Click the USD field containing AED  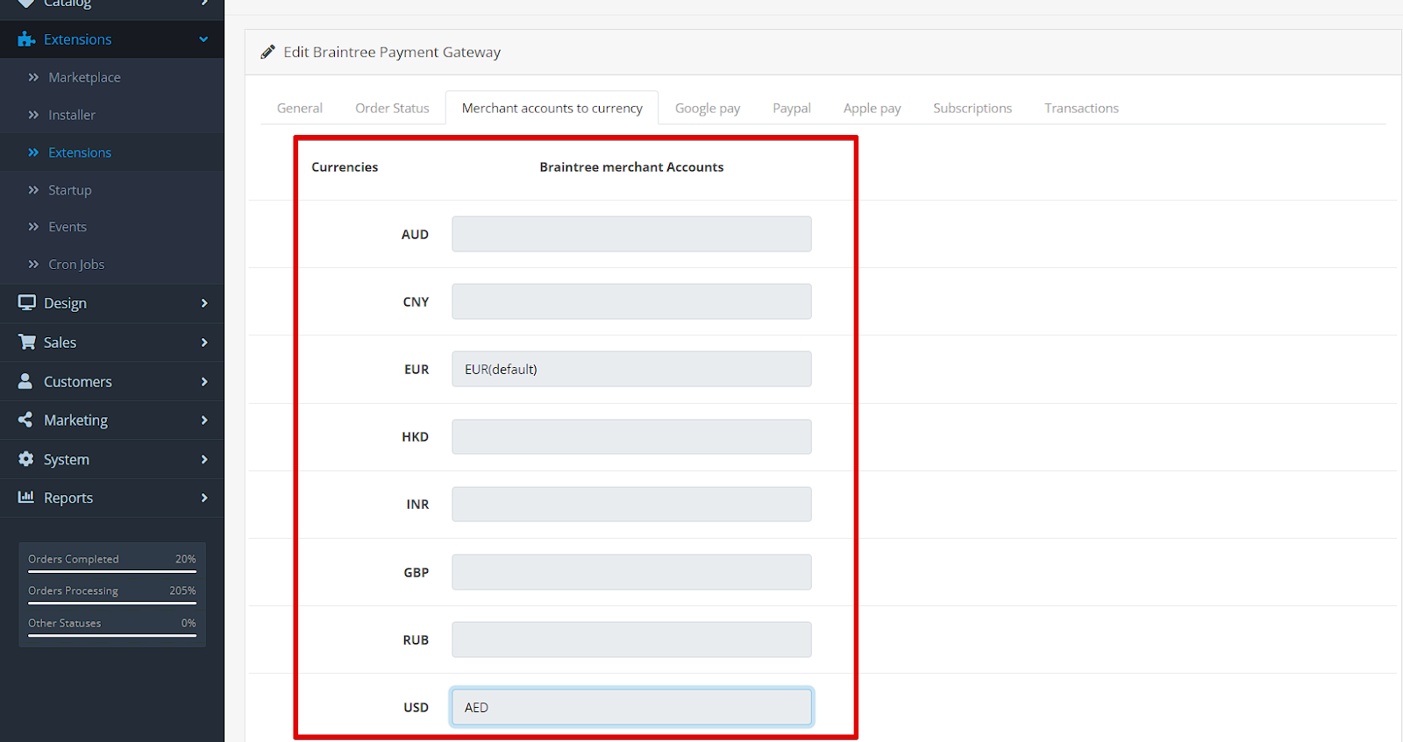[631, 707]
